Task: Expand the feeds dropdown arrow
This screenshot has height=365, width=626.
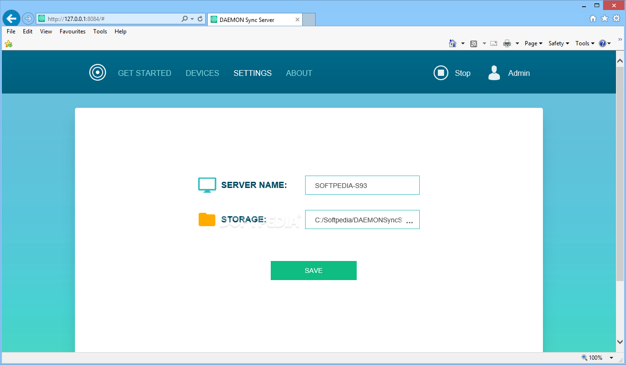Action: [484, 43]
